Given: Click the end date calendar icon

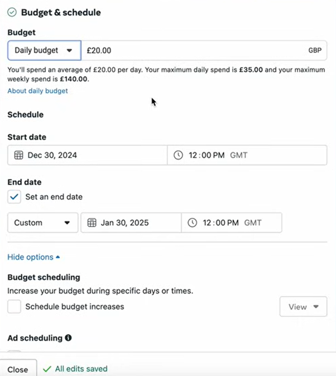Looking at the screenshot, I should click(92, 222).
